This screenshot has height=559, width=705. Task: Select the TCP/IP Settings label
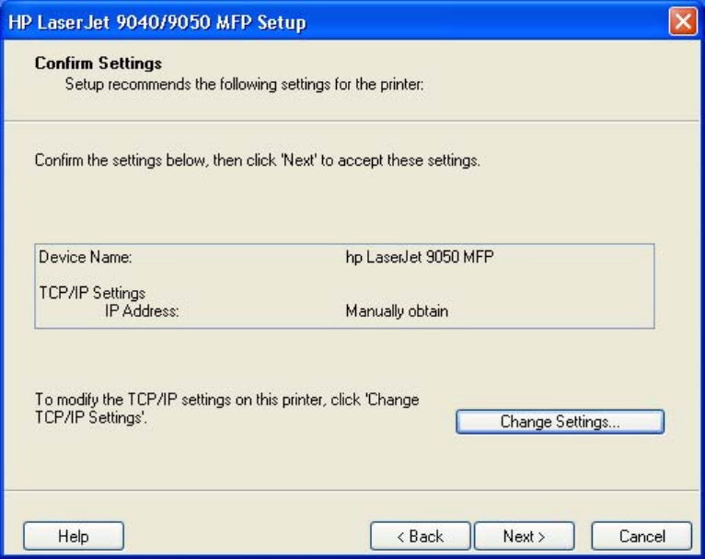92,293
